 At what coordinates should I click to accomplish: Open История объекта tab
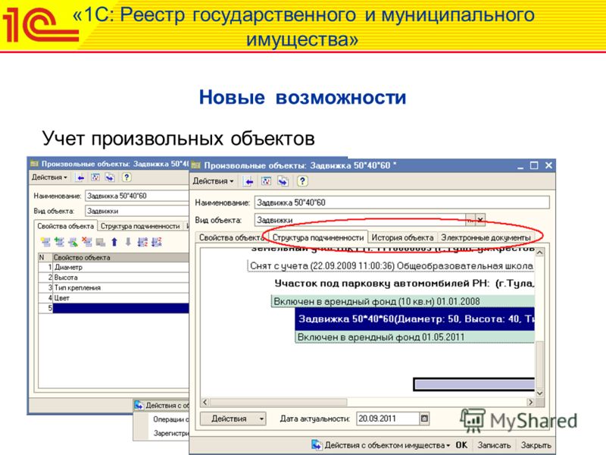coord(402,237)
